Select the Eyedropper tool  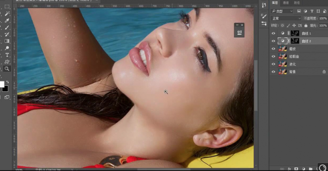point(7,21)
